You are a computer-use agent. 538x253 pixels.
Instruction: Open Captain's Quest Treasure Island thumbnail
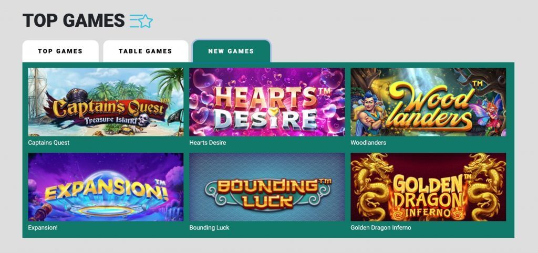pyautogui.click(x=106, y=102)
